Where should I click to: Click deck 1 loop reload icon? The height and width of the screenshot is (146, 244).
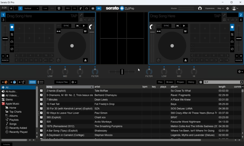coord(12,49)
